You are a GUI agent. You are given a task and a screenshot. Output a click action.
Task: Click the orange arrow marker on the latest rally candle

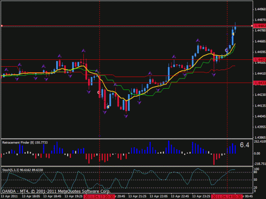point(233,34)
